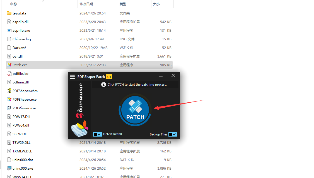Click the date 2021/8/14 20:18 in TEW29.DLL row
Image resolution: width=314 pixels, height=178 pixels.
93,142
